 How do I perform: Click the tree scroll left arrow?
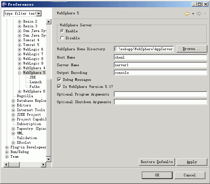point(6,164)
